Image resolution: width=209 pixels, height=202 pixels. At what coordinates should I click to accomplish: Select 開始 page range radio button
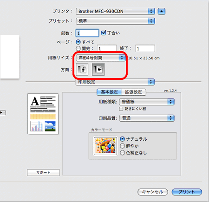point(78,48)
